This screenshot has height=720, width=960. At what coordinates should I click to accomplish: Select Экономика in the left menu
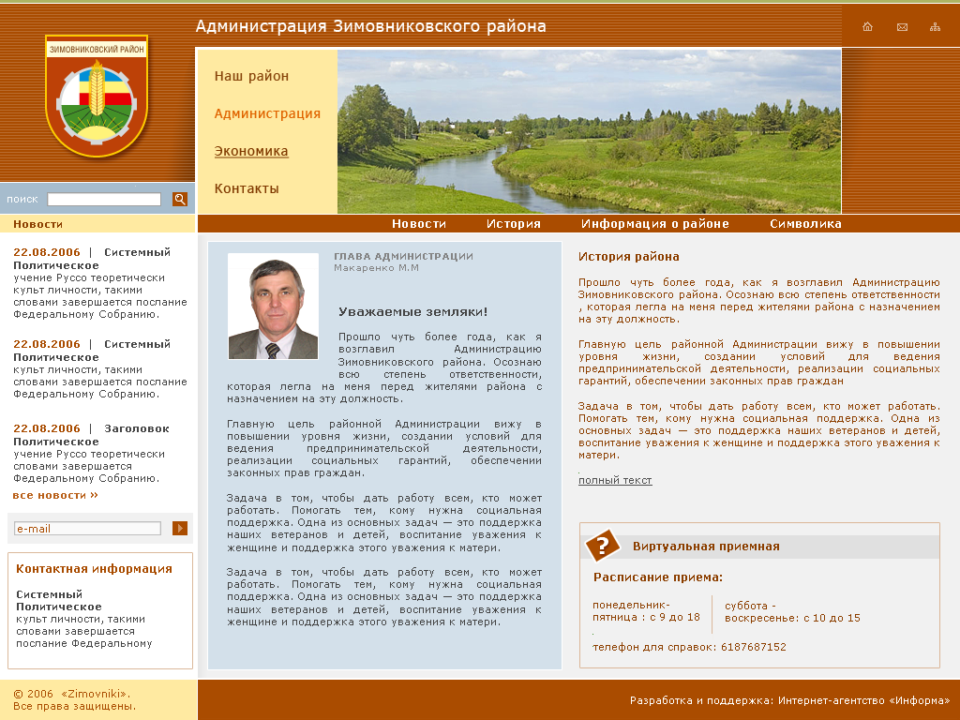point(251,151)
